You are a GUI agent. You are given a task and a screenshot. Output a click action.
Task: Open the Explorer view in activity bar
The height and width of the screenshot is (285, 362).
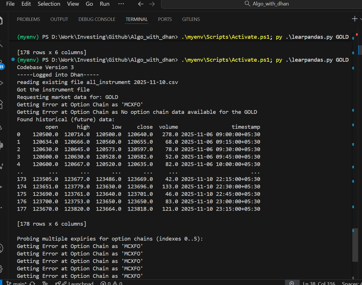pyautogui.click(x=1, y=21)
